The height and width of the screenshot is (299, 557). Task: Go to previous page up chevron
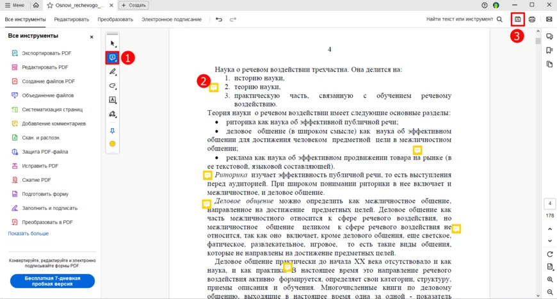(x=550, y=229)
